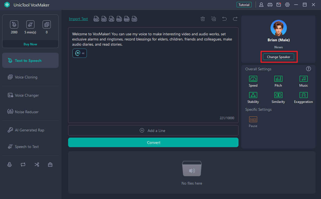The height and width of the screenshot is (199, 321).
Task: Open settings gear icon in title bar
Action: 287,5
